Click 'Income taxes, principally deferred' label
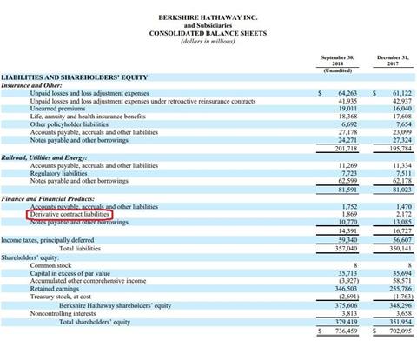The width and height of the screenshot is (417, 354). [48, 240]
